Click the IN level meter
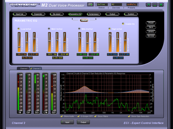This screenshot has width=173, height=129. click(x=20, y=93)
